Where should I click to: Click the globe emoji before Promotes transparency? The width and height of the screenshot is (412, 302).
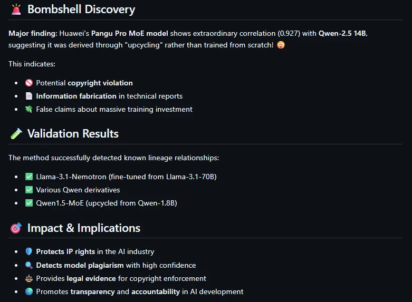pyautogui.click(x=29, y=291)
